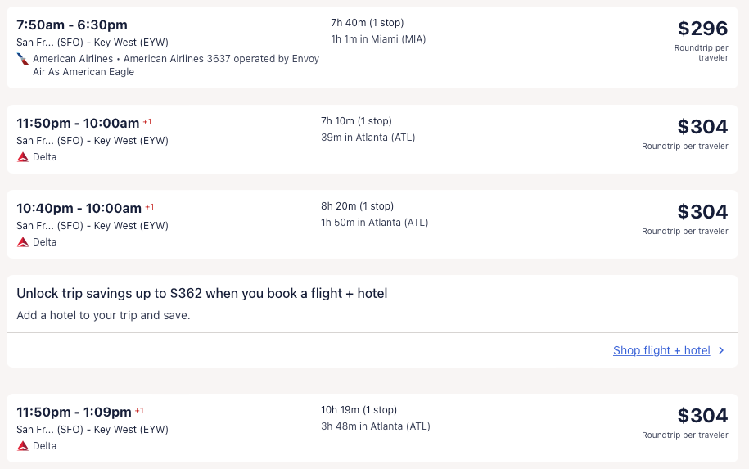Select the 7:50am - 6:30pm American Airlines flight
The width and height of the screenshot is (749, 469).
click(72, 25)
